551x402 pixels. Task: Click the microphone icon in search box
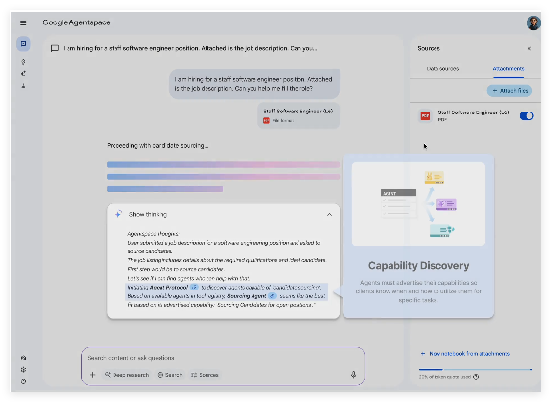(x=353, y=375)
